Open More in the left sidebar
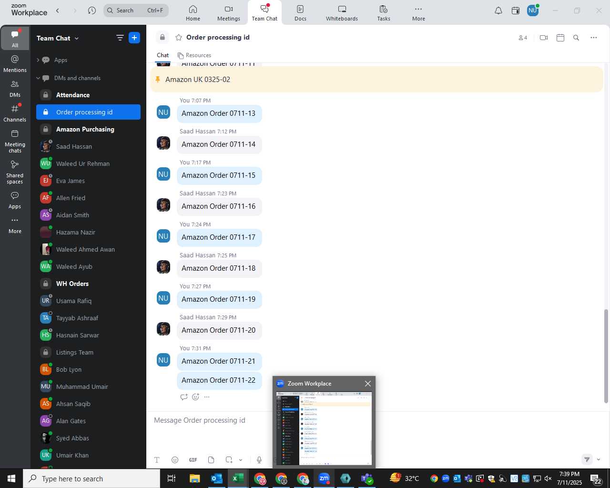Image resolution: width=610 pixels, height=488 pixels. [15, 225]
